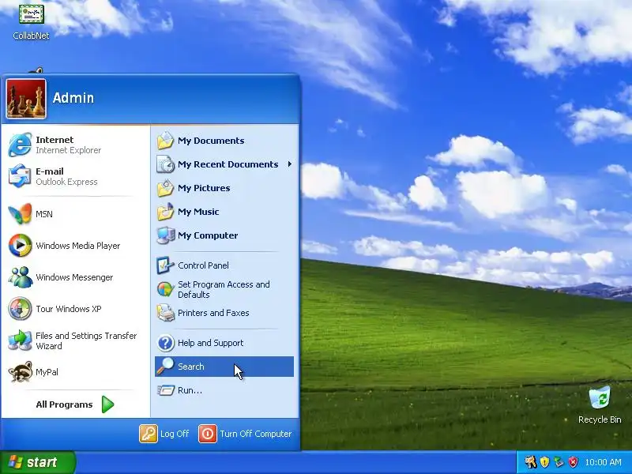
Task: Click the Admin user name
Action: 73,98
